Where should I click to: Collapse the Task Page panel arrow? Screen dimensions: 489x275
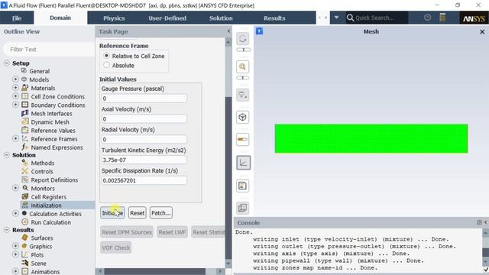[x=228, y=31]
